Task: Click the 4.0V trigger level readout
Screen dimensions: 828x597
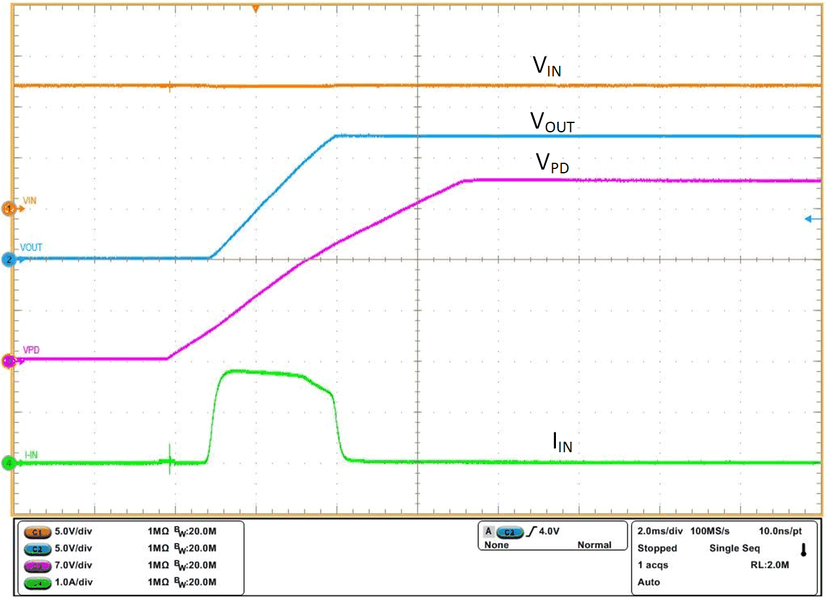Action: 549,531
